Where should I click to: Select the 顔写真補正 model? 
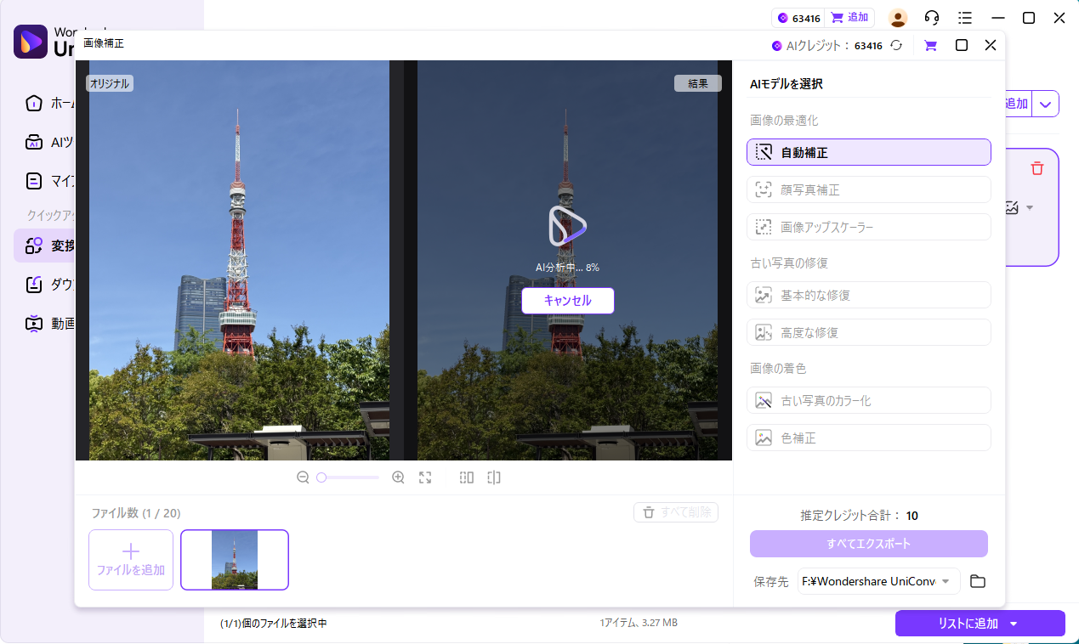pyautogui.click(x=868, y=189)
